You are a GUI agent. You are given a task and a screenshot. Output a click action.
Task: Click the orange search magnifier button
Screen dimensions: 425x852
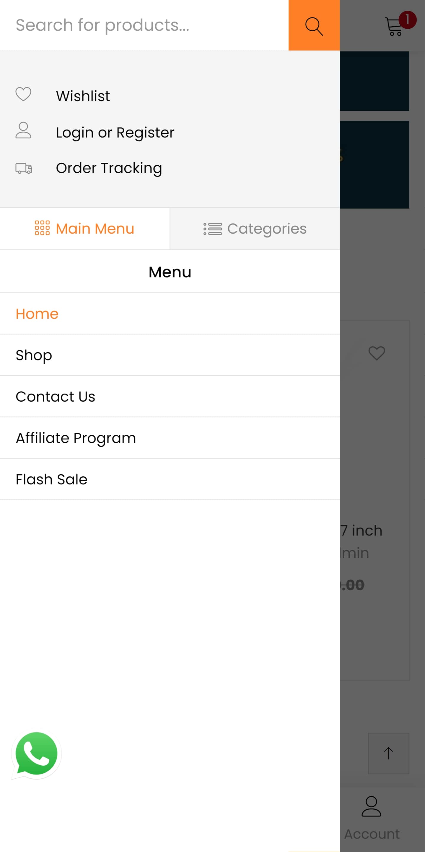[314, 25]
